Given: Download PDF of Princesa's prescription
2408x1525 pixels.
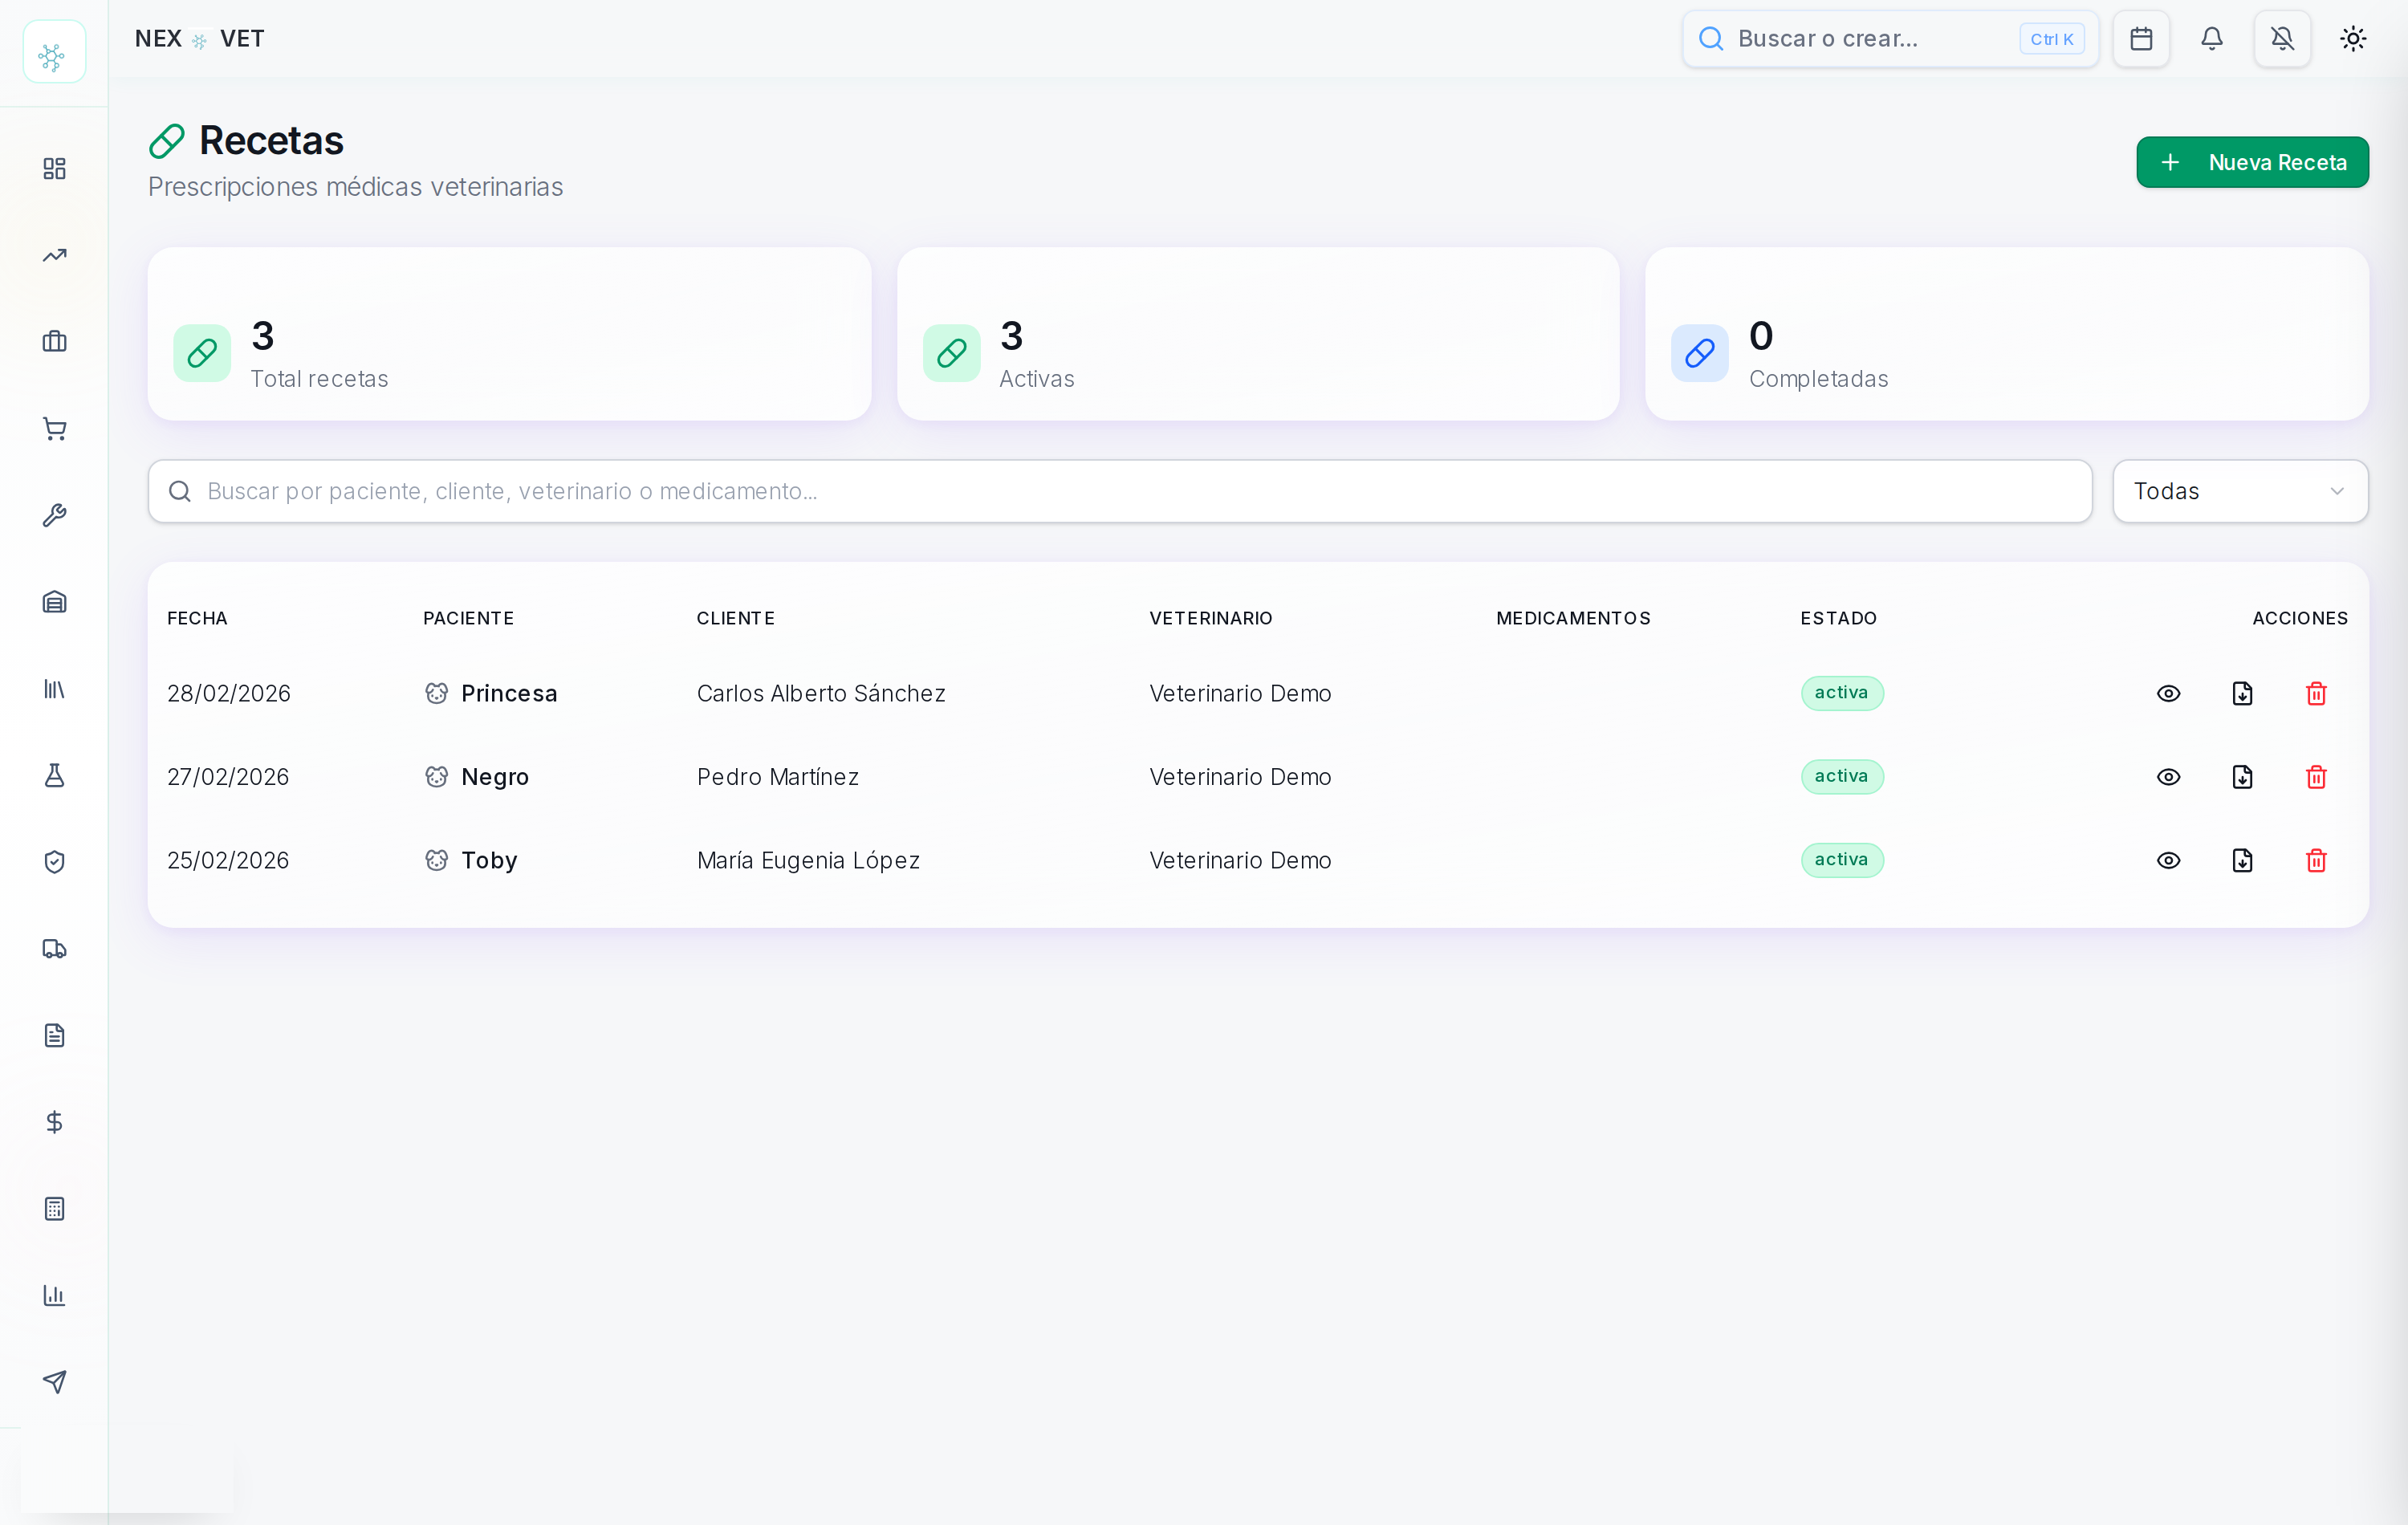Looking at the screenshot, I should 2242,693.
